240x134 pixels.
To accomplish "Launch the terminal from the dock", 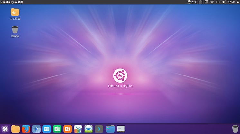I will pos(99,129).
